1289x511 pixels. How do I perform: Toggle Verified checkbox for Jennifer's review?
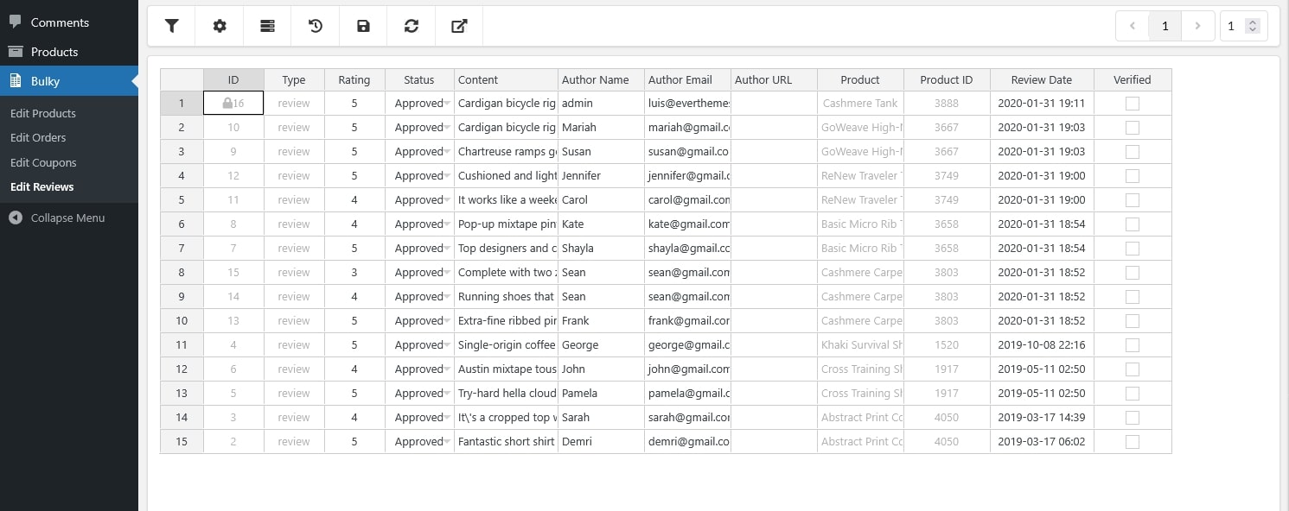click(x=1133, y=176)
